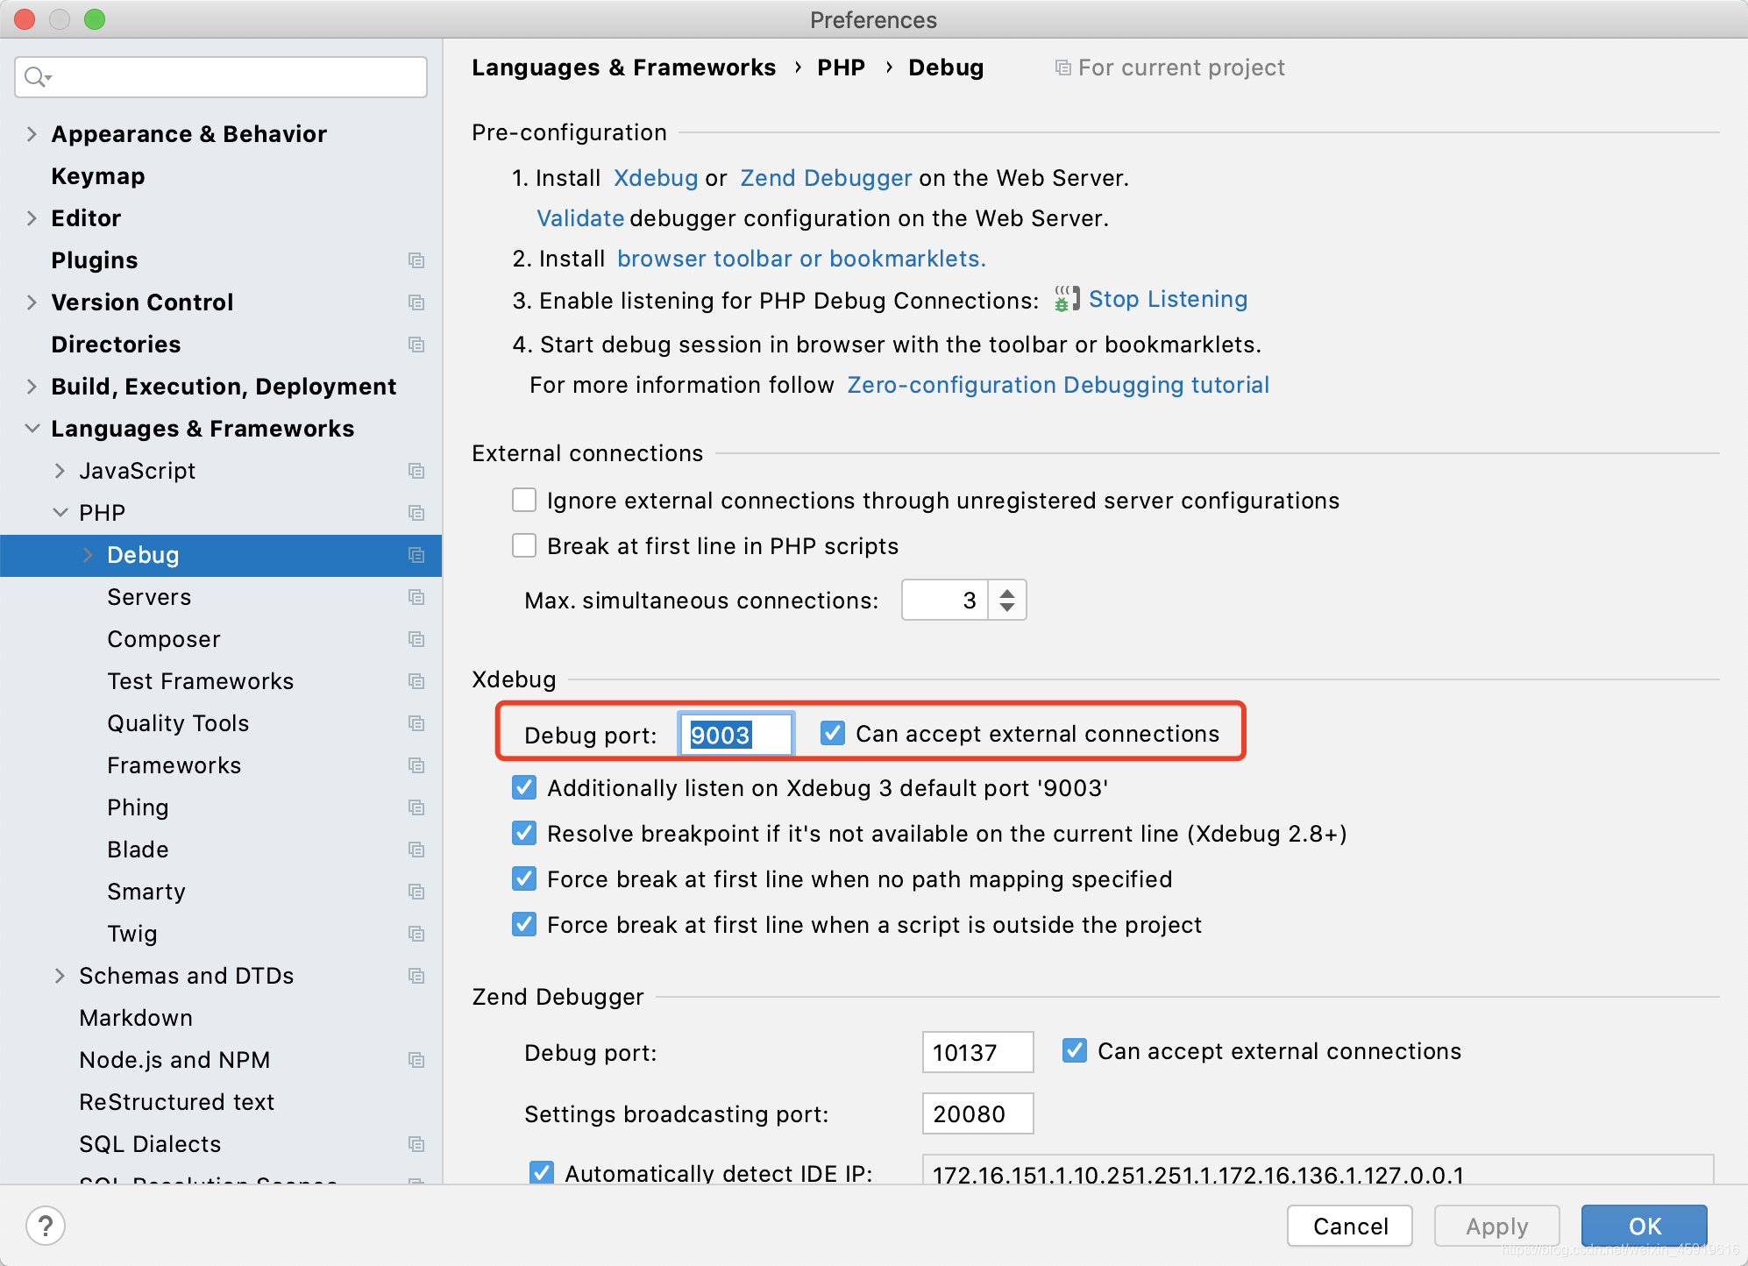
Task: Click the 'For current project' indicator icon
Action: pyautogui.click(x=1062, y=67)
